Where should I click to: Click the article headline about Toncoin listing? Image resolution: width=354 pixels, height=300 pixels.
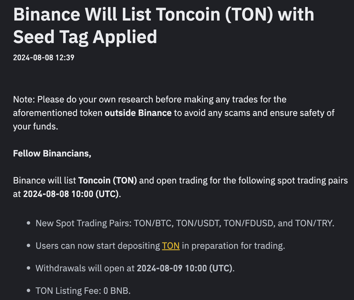pyautogui.click(x=163, y=25)
